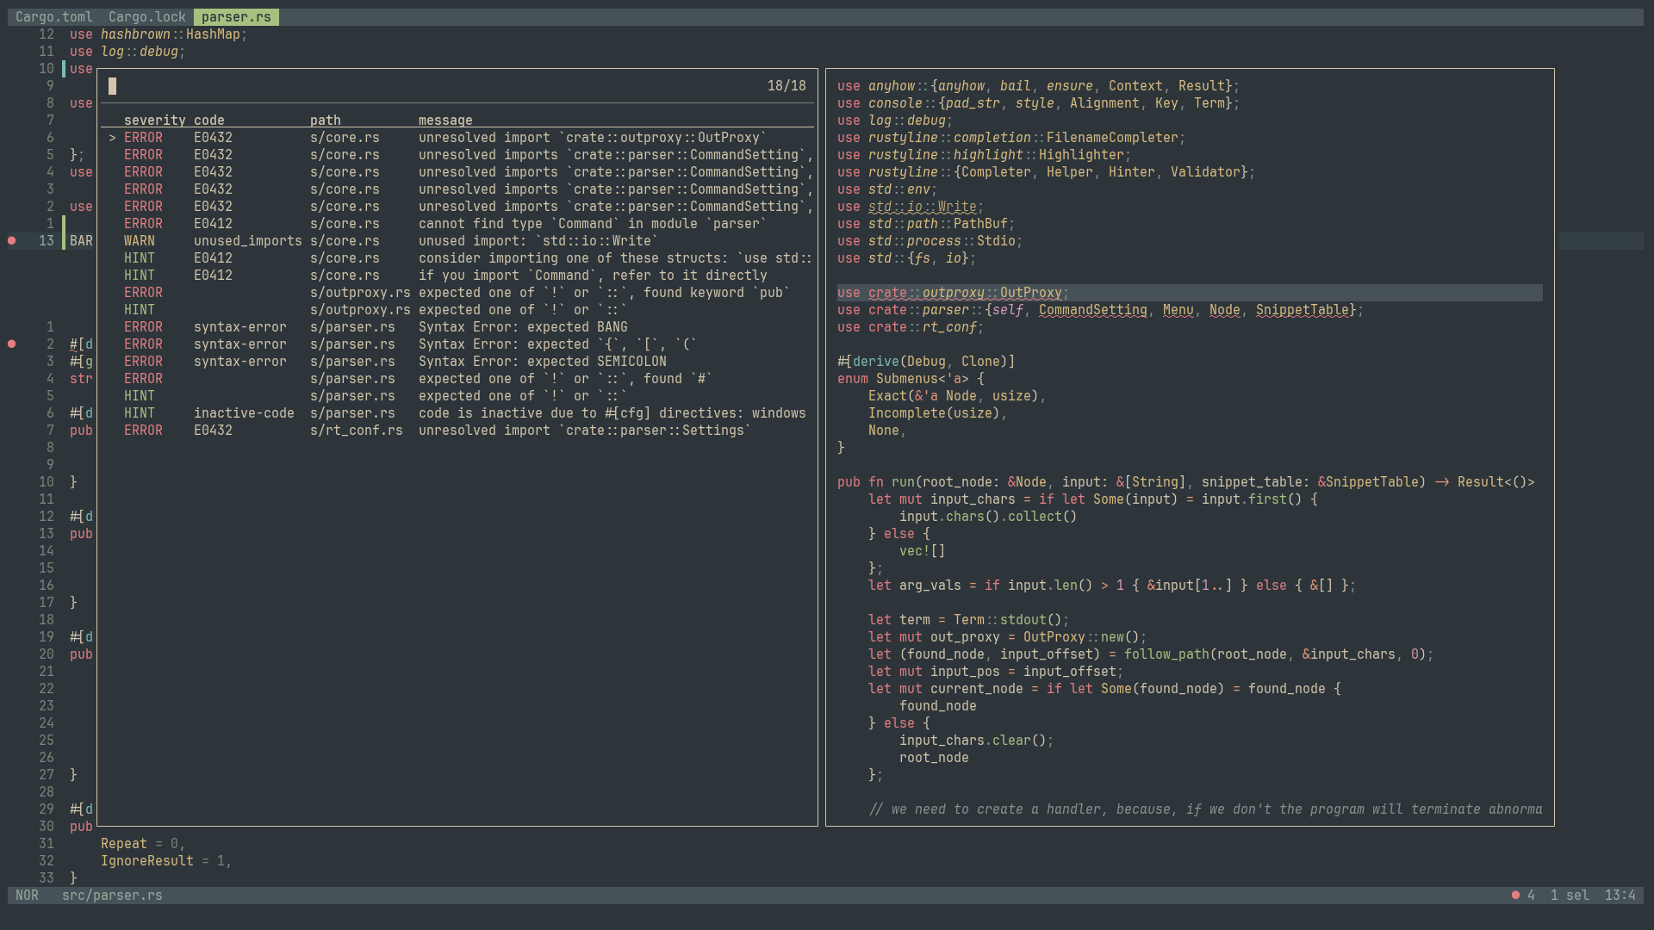This screenshot has width=1654, height=930.
Task: Click 'use hashbrown::HashMap' in the editor
Action: [159, 34]
